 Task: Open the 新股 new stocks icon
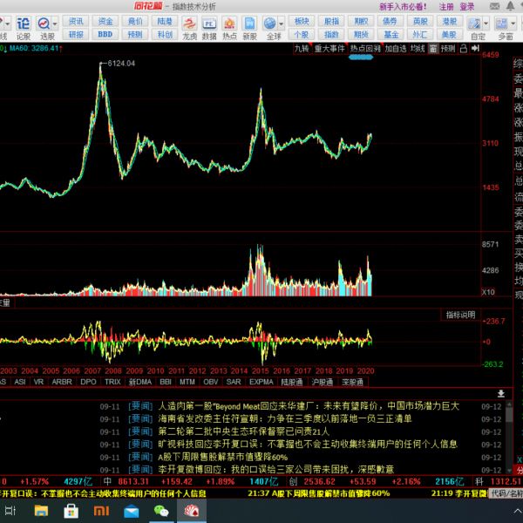(249, 27)
